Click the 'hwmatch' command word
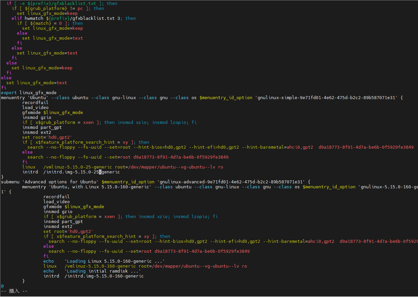Screen dimensions: 418x297 point(34,18)
